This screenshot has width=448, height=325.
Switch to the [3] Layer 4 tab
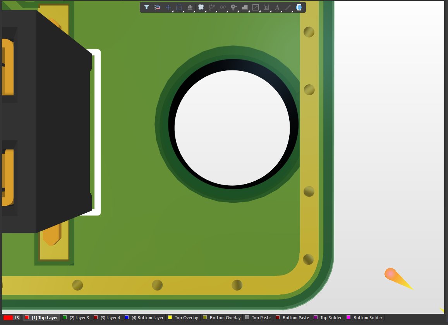(107, 318)
